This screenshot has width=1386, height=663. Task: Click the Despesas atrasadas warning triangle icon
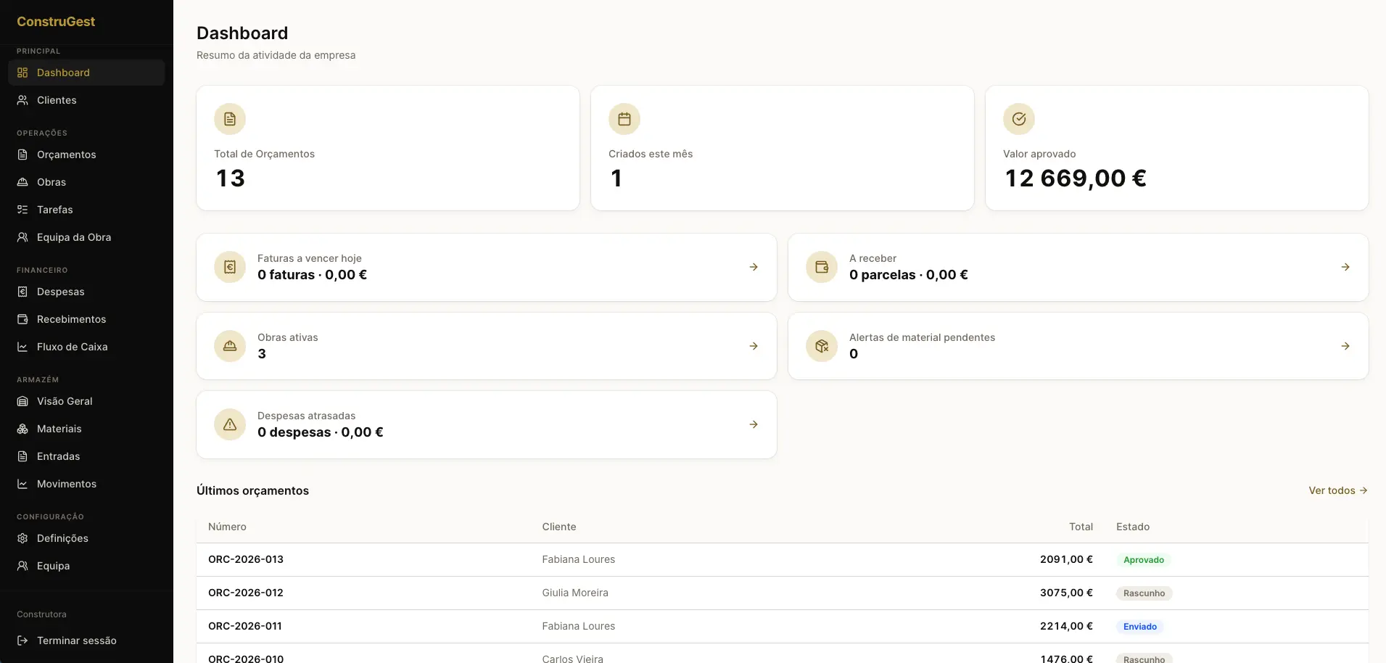click(x=230, y=424)
